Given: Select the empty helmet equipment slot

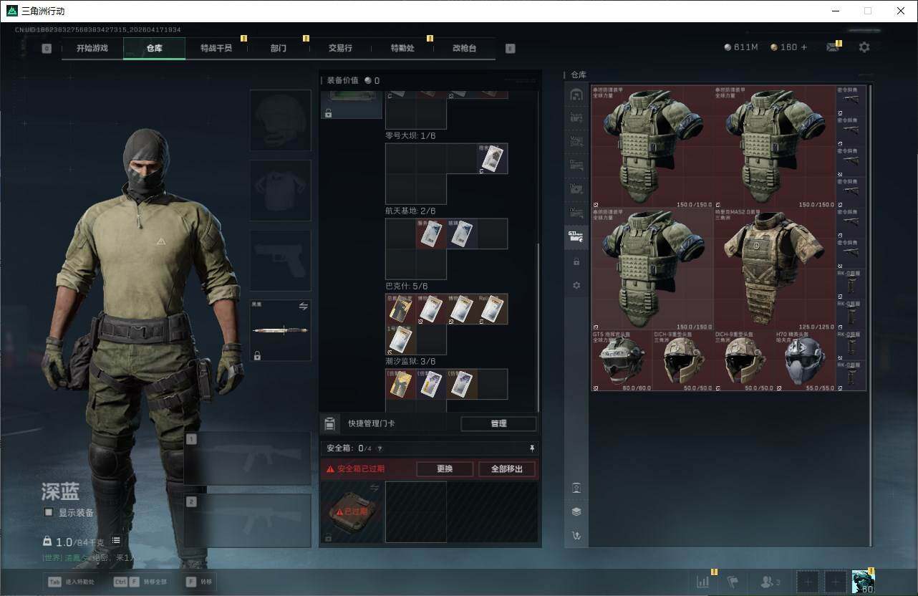Looking at the screenshot, I should 280,120.
